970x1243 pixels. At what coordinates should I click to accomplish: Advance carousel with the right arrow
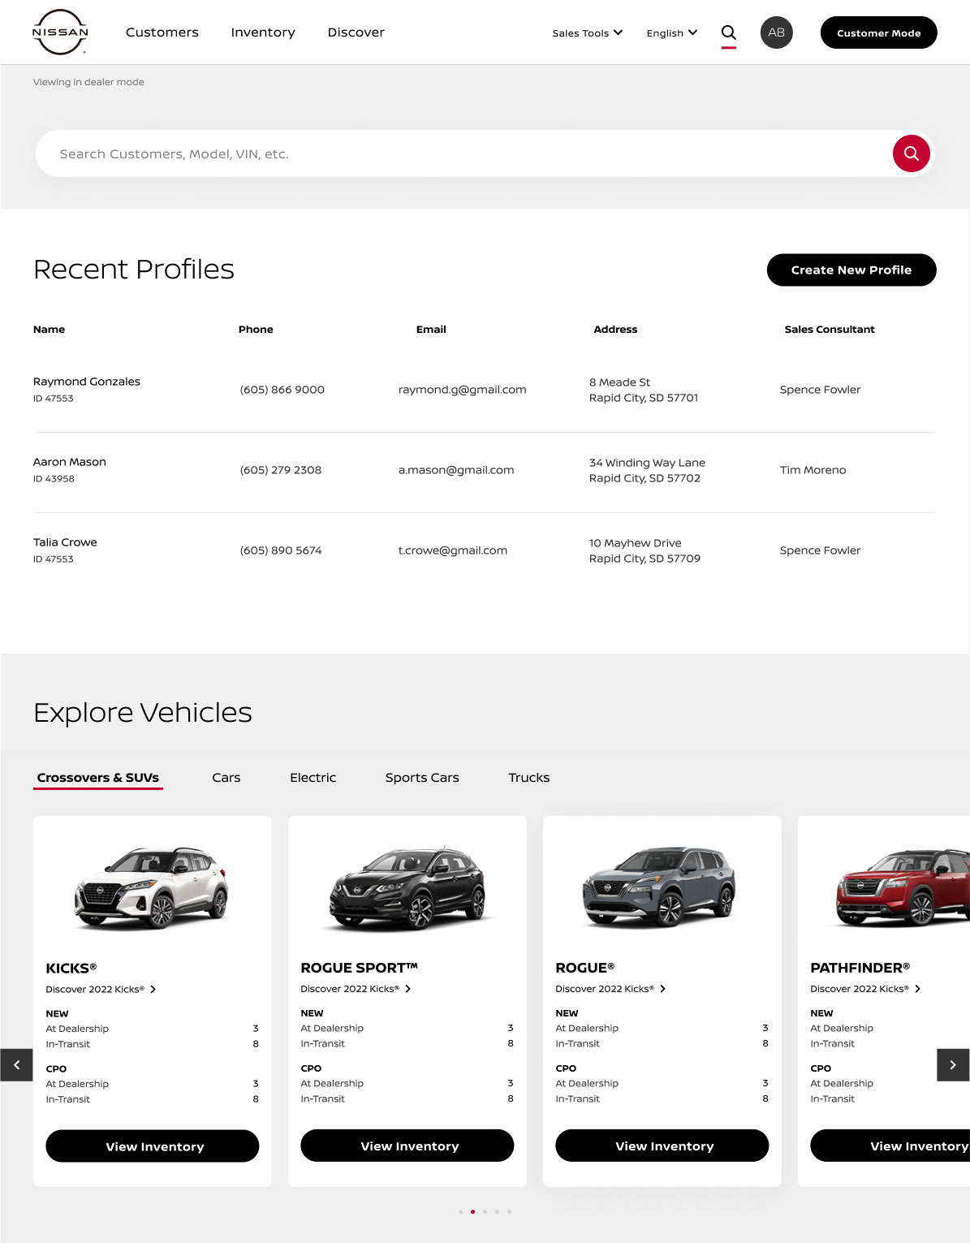[953, 1064]
